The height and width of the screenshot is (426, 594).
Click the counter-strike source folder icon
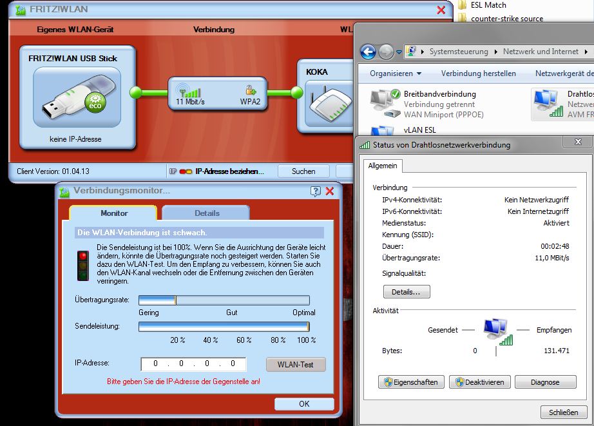tap(462, 18)
